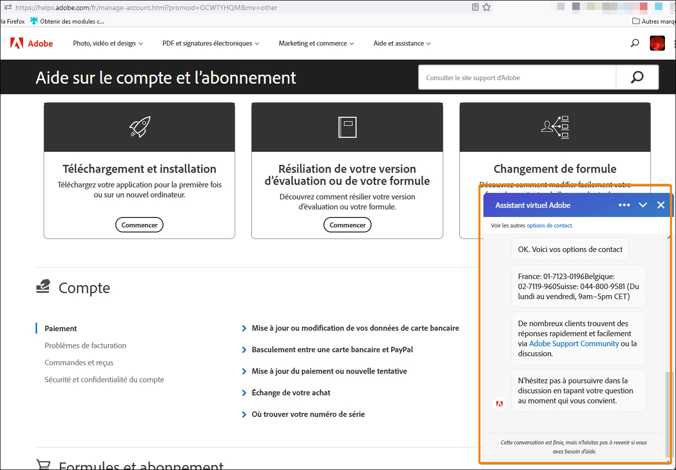Open Mise à jour du paiement article
This screenshot has height=470, width=676.
pos(329,371)
